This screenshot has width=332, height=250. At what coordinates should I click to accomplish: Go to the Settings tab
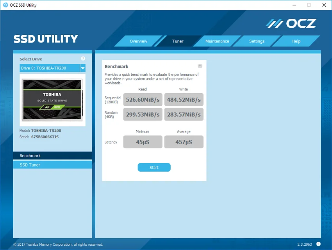pyautogui.click(x=257, y=41)
